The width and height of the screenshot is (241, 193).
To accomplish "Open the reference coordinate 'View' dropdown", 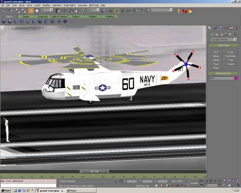I will pos(98,10).
